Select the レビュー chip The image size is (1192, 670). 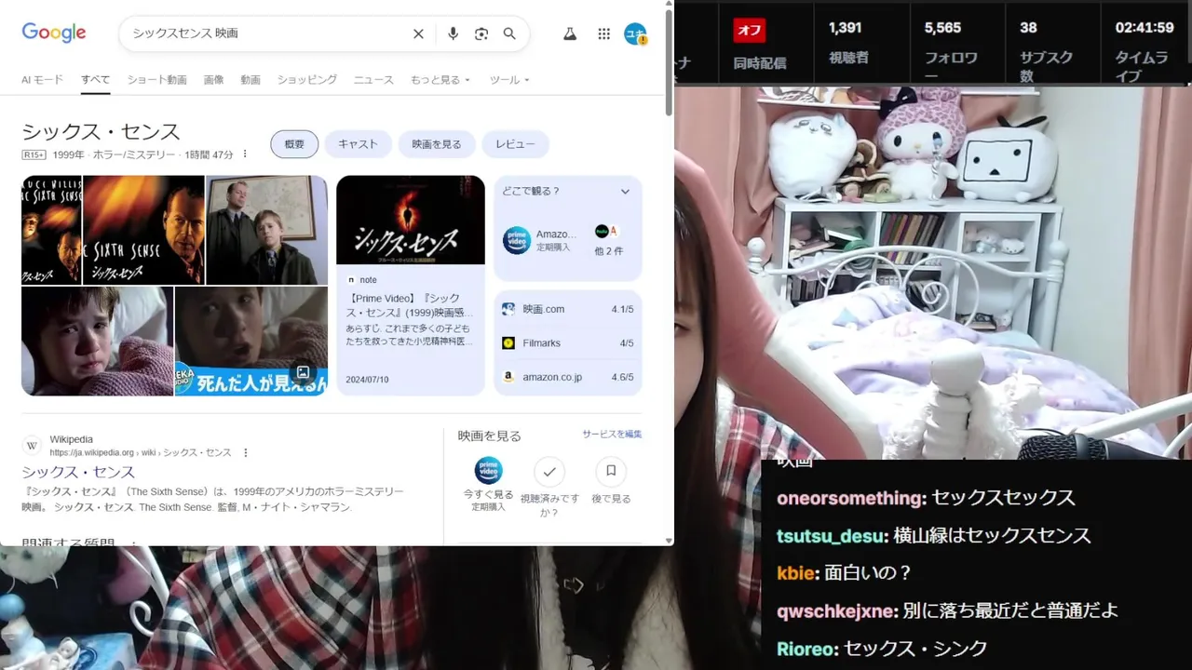(x=515, y=144)
